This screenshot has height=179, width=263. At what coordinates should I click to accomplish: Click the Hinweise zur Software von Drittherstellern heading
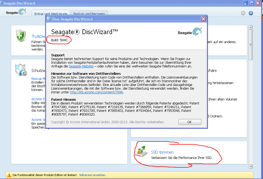86,74
